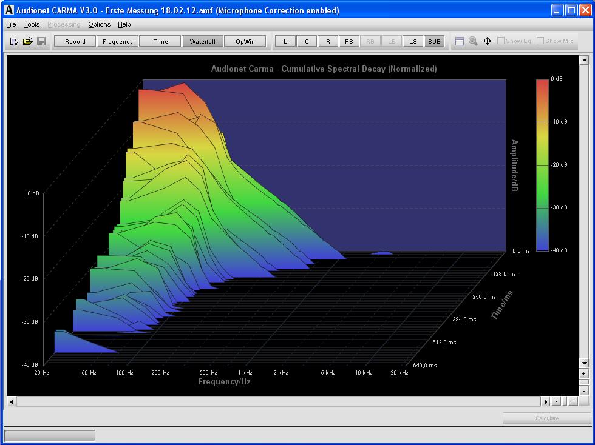Select the magnifier zoom tool
This screenshot has width=595, height=445.
(x=473, y=41)
